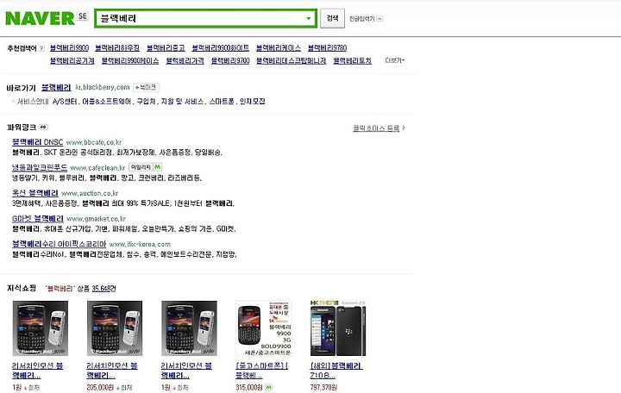Click the 스마트폰 service link

click(222, 102)
